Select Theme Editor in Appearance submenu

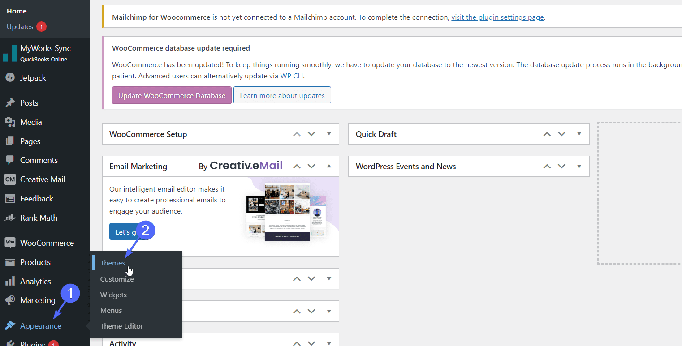click(122, 326)
